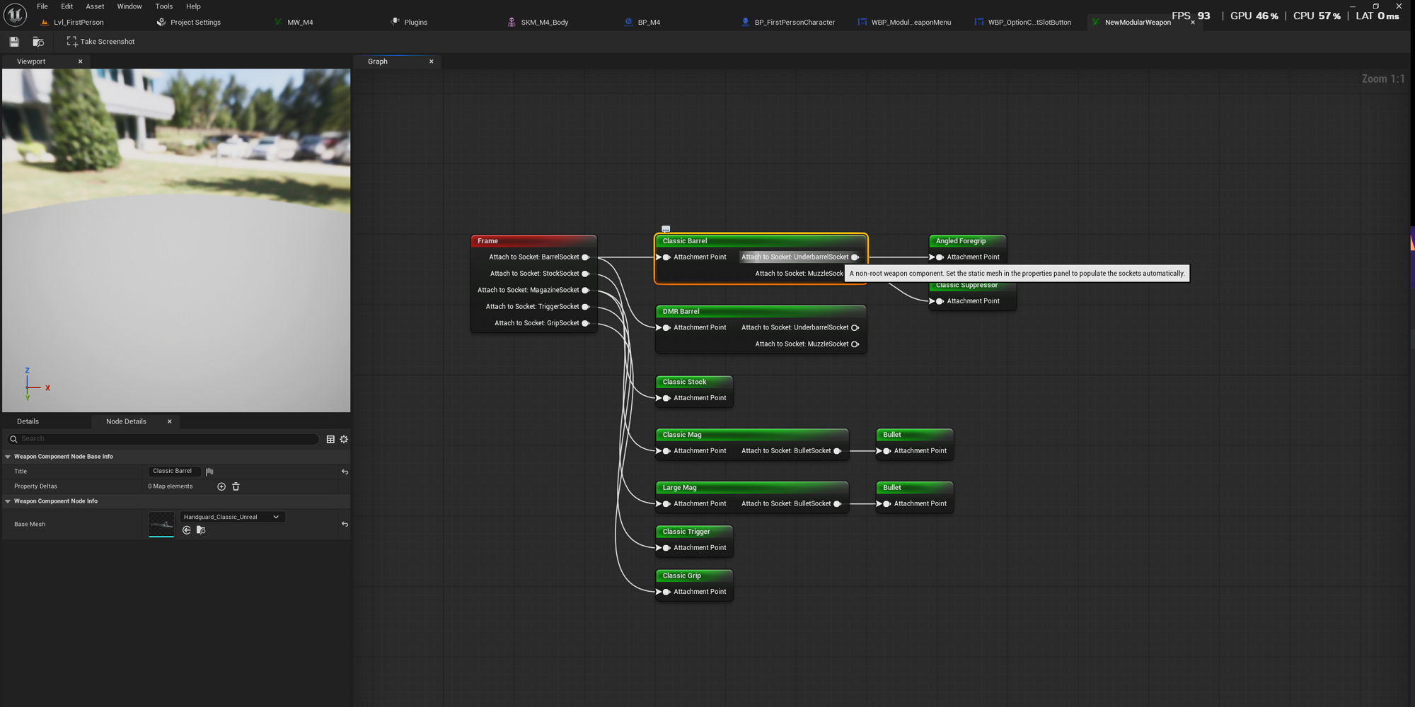Use selected asset arrow for Base Mesh
Screen dimensions: 1415x707
(187, 530)
